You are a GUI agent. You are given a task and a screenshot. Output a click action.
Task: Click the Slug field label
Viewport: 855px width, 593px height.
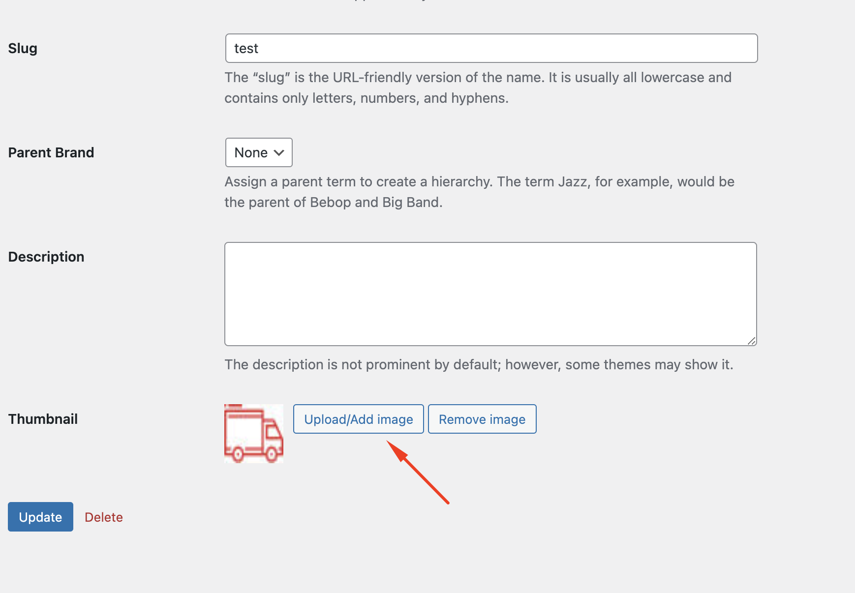click(x=23, y=48)
